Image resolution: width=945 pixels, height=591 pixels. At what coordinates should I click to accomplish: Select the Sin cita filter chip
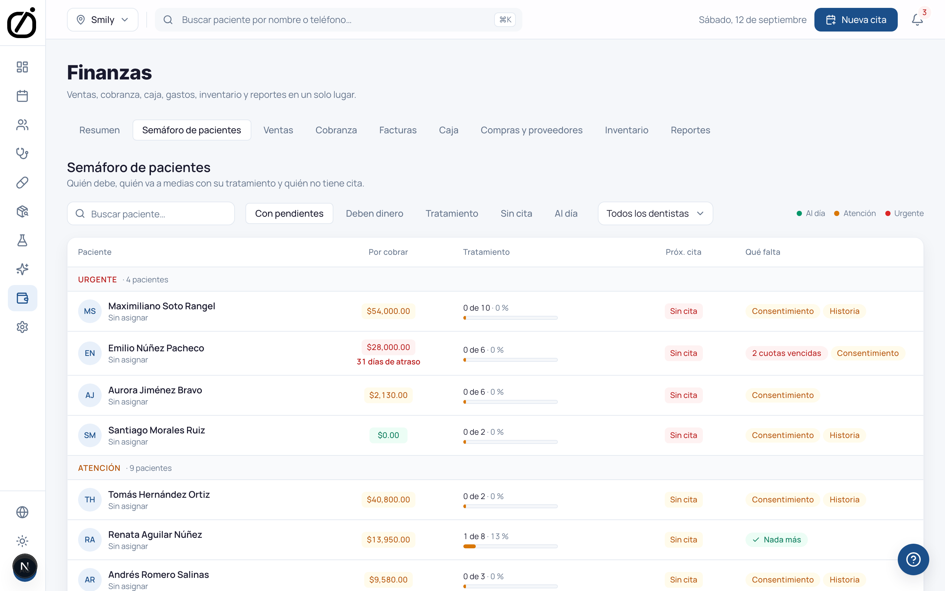click(516, 213)
